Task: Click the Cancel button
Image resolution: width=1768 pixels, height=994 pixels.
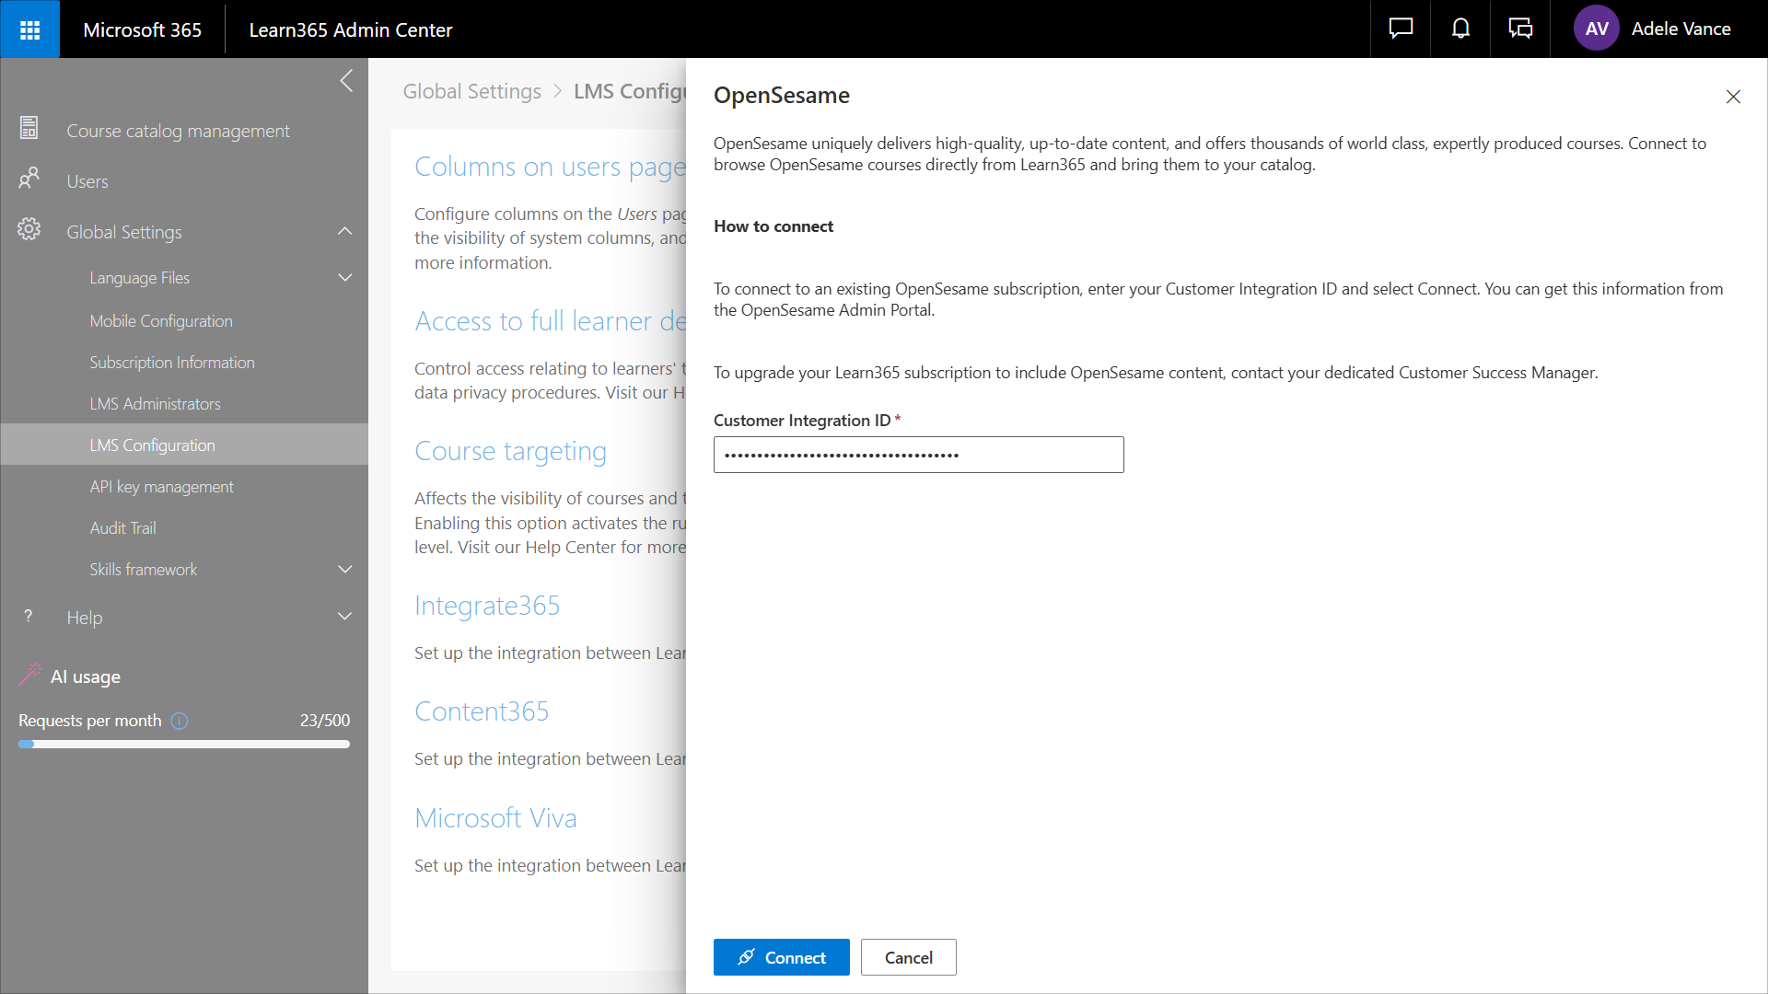Action: click(908, 957)
